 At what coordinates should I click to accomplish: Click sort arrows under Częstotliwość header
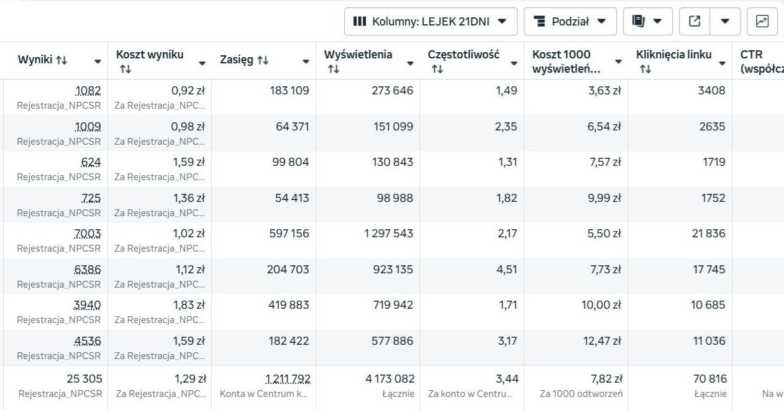tap(437, 69)
